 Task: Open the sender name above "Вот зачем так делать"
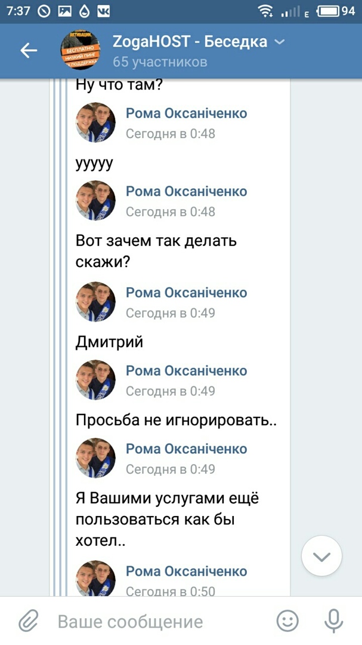click(186, 192)
